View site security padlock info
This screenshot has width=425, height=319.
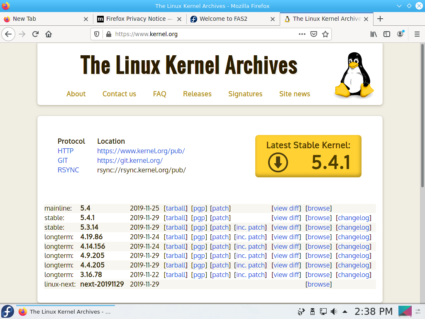(109, 34)
